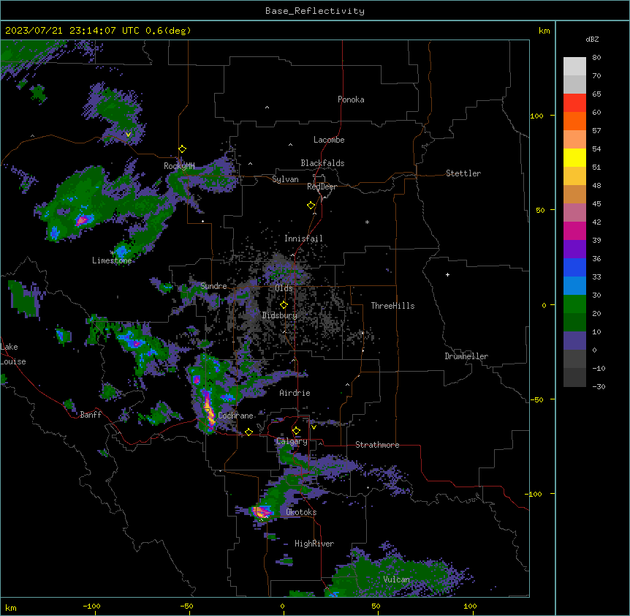Viewport: 630px width, 616px height.
Task: Click the purple legend swatch
Action: (x=574, y=249)
